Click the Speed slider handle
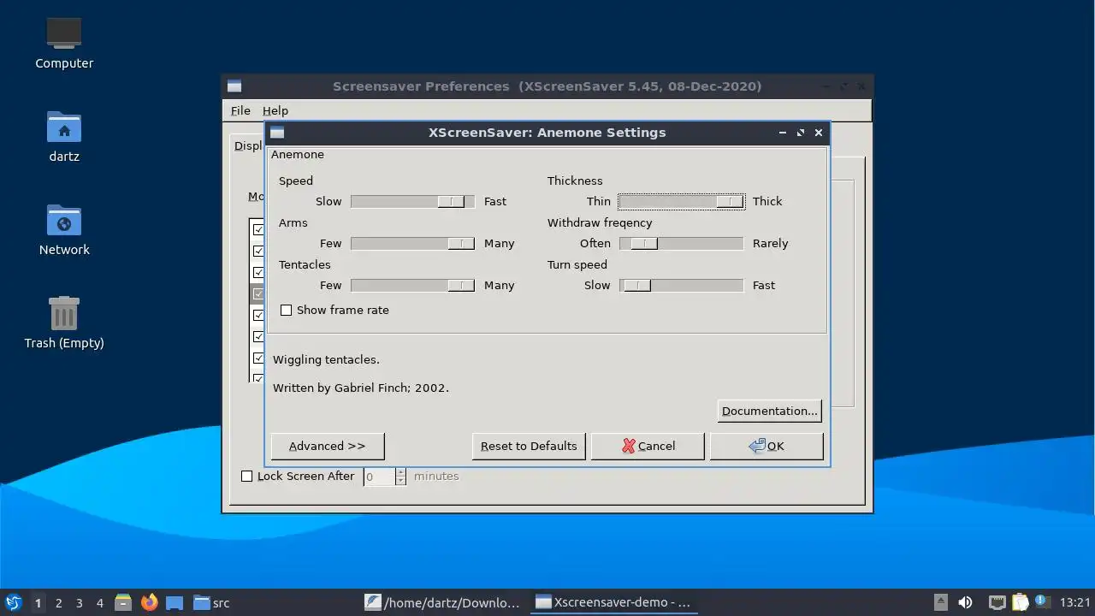Screen dimensions: 1095x616 [x=451, y=202]
